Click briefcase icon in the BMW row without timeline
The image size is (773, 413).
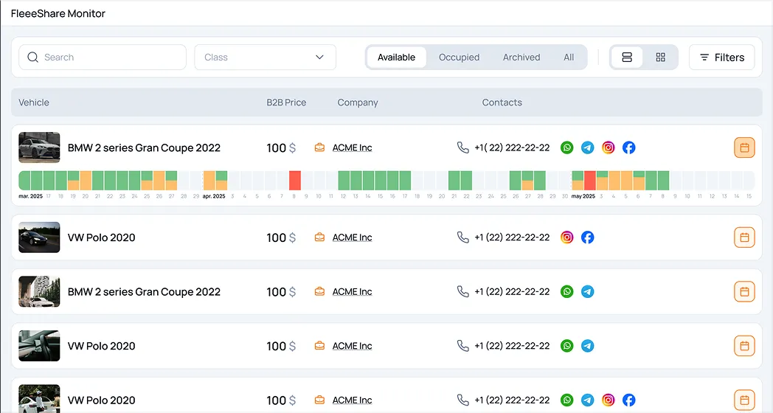click(x=319, y=291)
